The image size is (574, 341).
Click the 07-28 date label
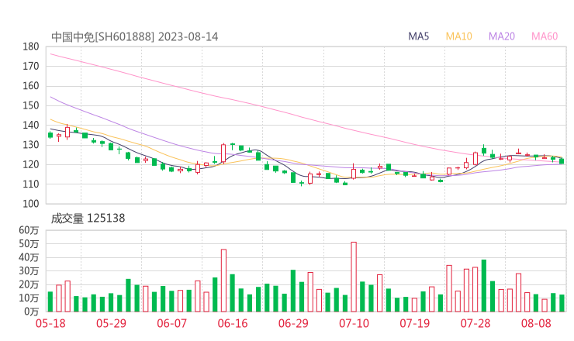(475, 323)
